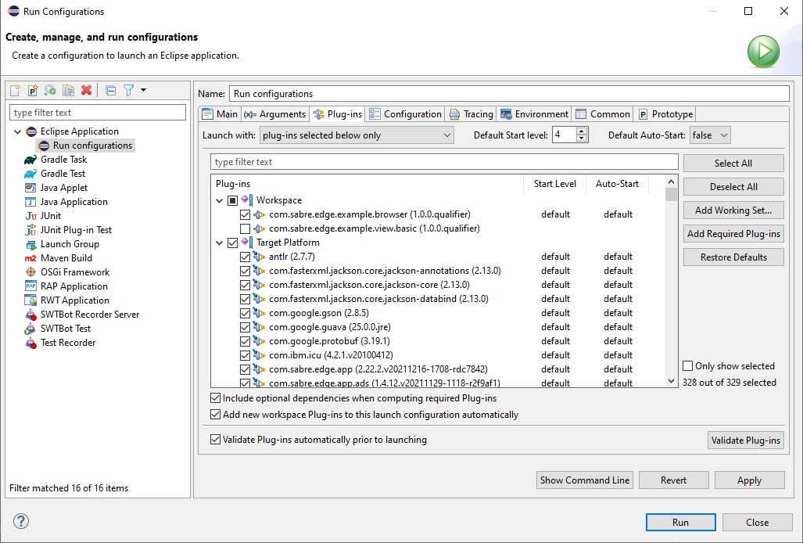
Task: Click the Eclipse Application tree icon
Action: (31, 131)
